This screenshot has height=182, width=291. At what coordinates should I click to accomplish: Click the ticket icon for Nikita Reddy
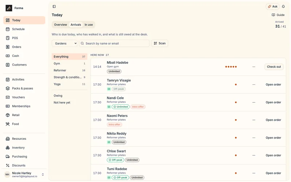tap(109, 142)
